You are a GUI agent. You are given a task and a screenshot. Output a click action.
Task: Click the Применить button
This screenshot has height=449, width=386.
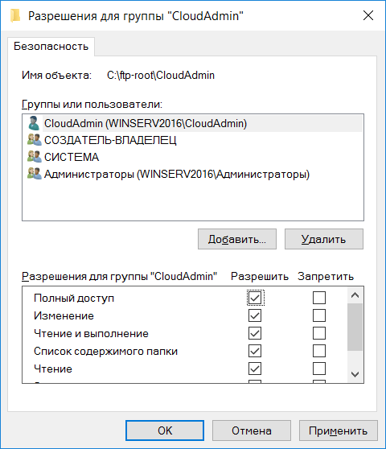[x=339, y=430]
